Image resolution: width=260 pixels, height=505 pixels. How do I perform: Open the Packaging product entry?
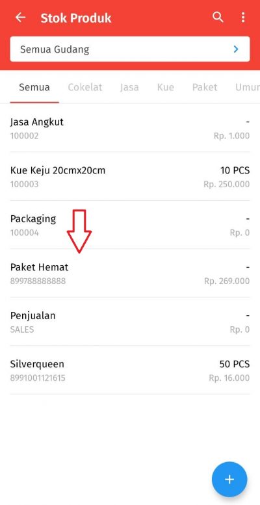click(130, 225)
